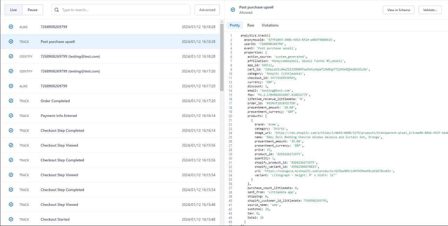
Task: Click the brand: 'Acme' line
Action: 266,124
